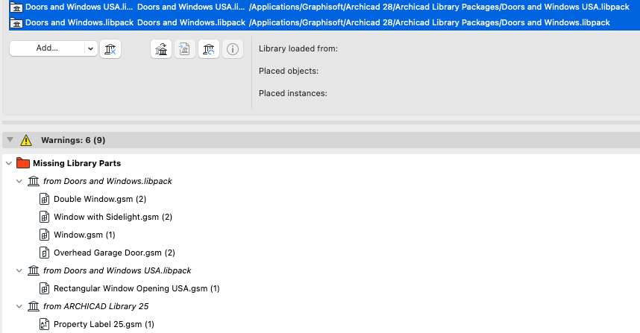Open the Add... dropdown menu

click(54, 48)
